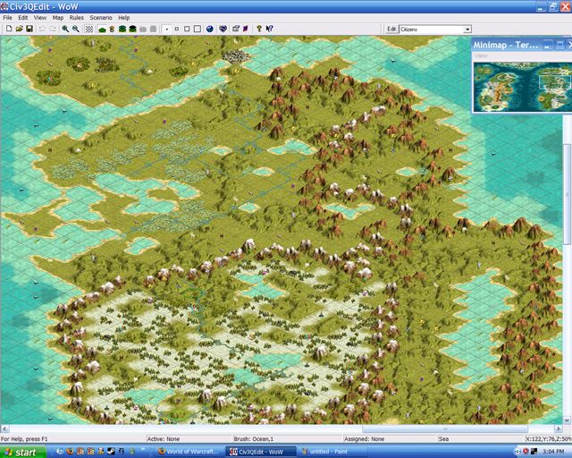Switch to Civ3QEdit - WoW taskbar button
This screenshot has height=458, width=572.
point(260,452)
